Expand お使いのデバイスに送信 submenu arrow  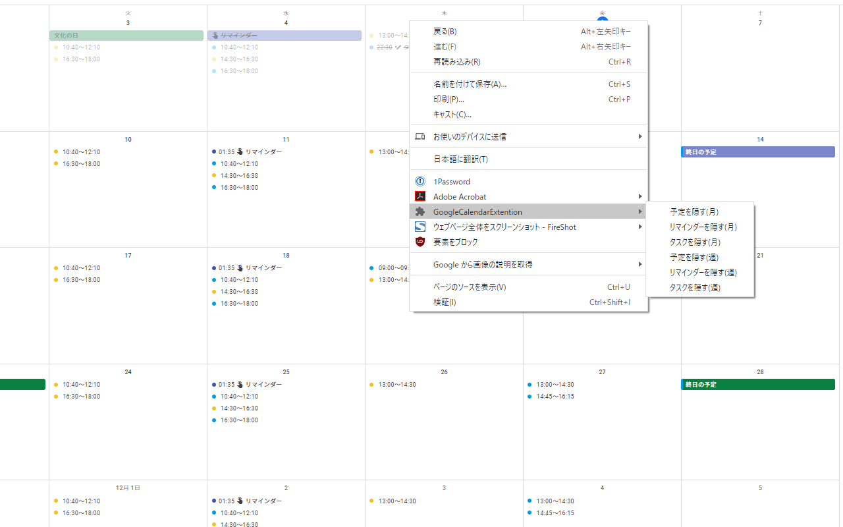639,136
